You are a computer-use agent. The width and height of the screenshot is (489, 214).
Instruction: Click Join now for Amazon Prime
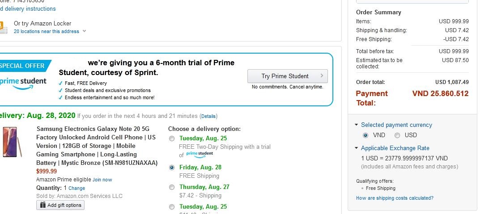(x=102, y=180)
